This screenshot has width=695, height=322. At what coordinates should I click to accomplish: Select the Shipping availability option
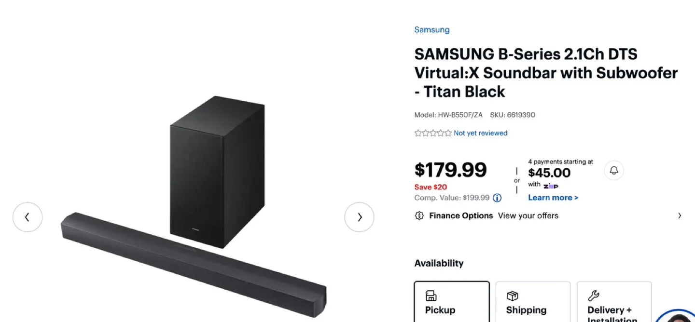click(x=533, y=302)
